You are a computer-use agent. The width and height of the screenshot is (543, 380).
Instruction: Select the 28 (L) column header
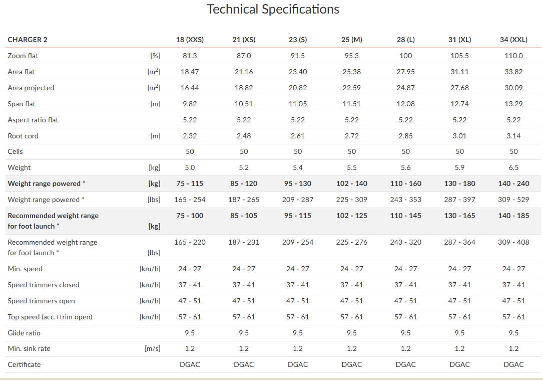point(405,40)
